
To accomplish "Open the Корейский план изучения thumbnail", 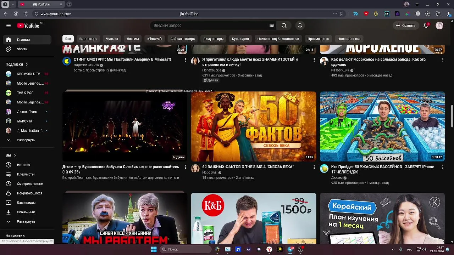I will point(382,218).
